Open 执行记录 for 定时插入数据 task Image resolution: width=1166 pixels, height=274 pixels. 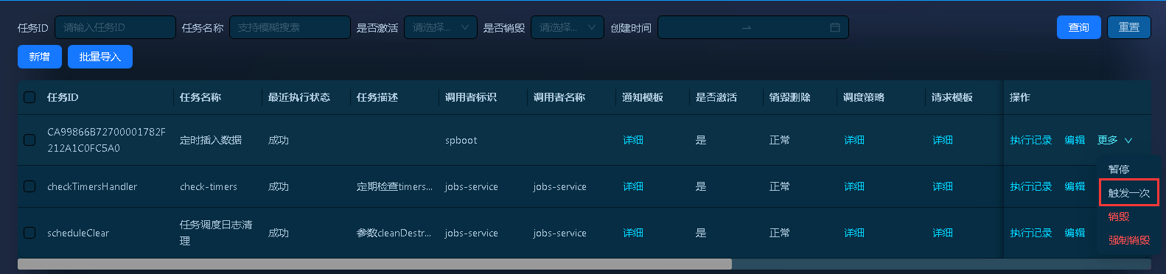pyautogui.click(x=1031, y=140)
